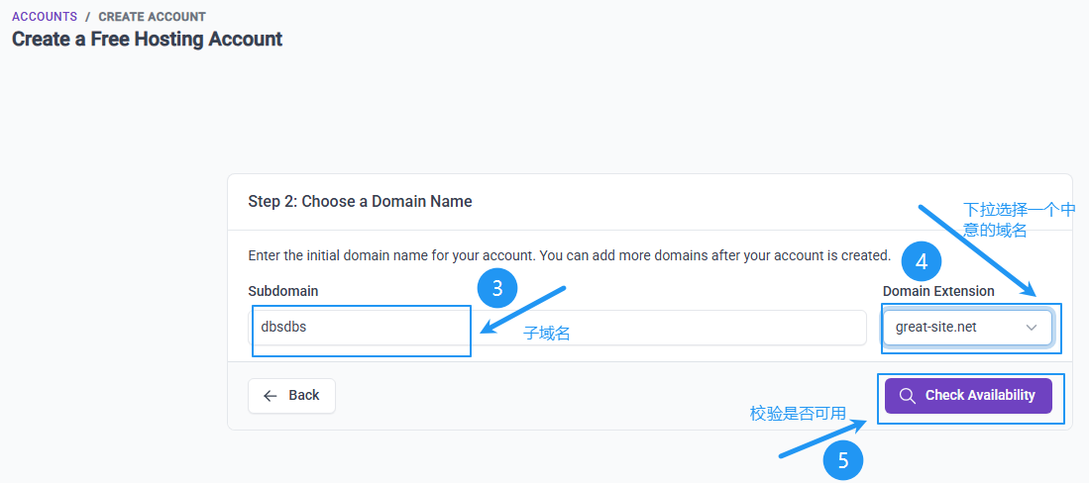The image size is (1089, 483).
Task: Open the Domain Extension dropdown
Action: (x=967, y=328)
